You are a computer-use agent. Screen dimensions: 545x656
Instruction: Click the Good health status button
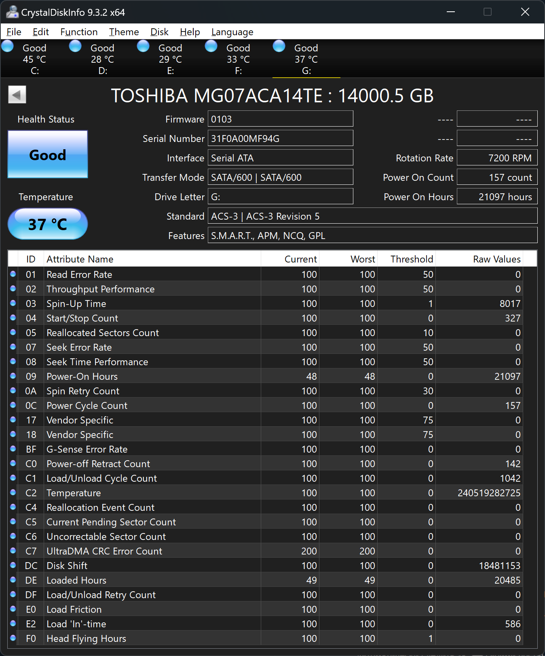pos(48,154)
